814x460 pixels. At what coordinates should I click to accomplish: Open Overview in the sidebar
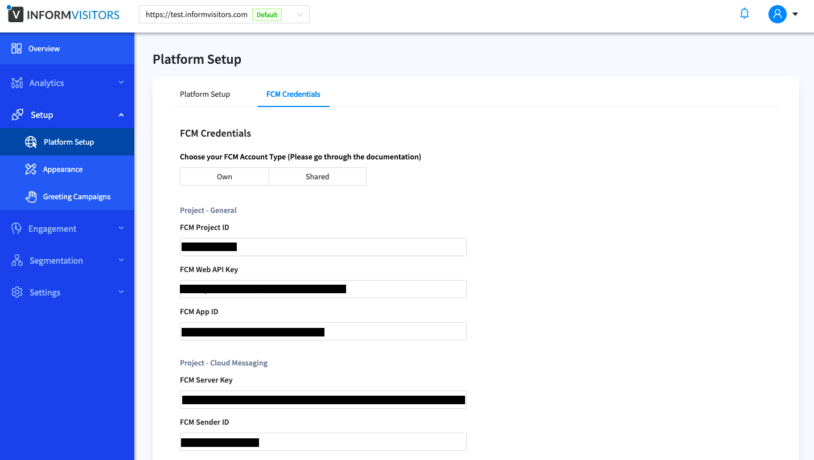click(x=67, y=48)
